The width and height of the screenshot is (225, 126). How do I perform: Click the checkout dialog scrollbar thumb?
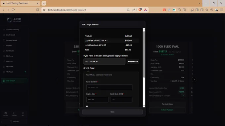coord(144,54)
